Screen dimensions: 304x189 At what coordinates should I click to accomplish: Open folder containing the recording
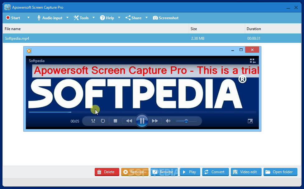click(x=280, y=172)
